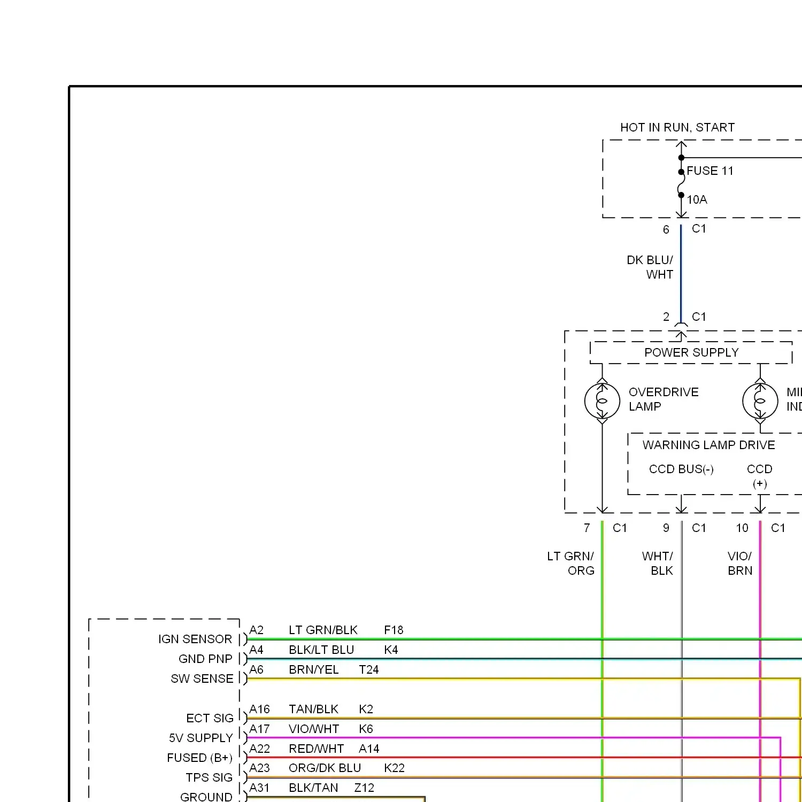Select the LT GRN/BLK wire color text
This screenshot has width=802, height=802.
coord(323,630)
